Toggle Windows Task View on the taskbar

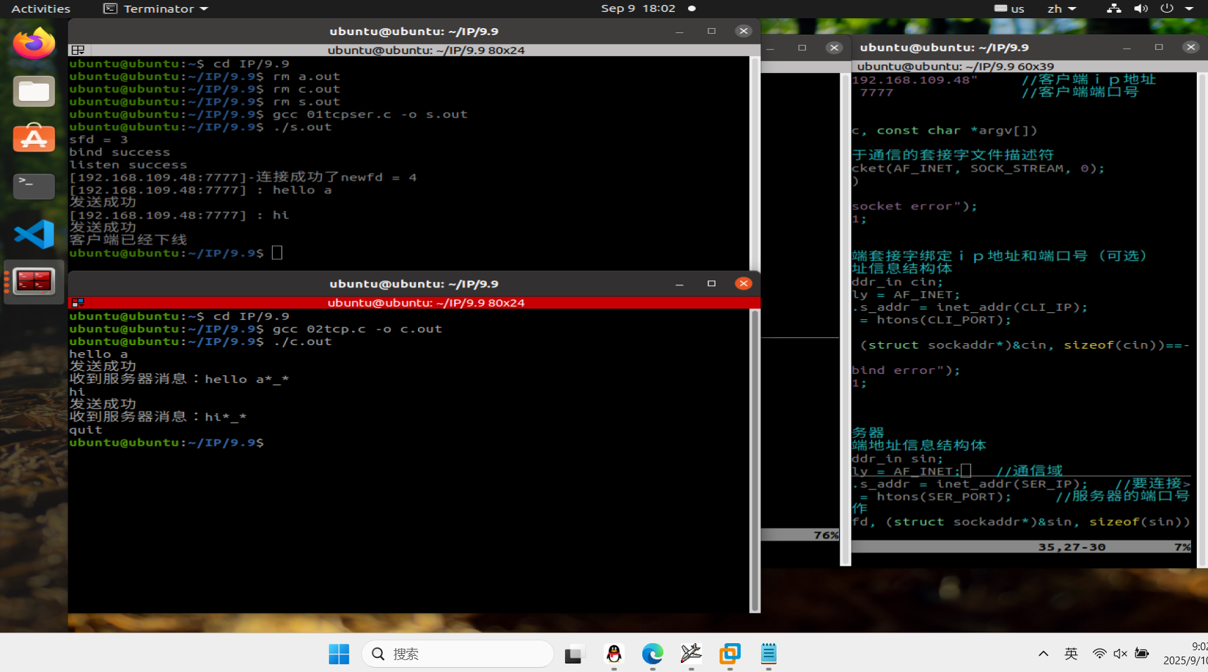[x=574, y=654]
